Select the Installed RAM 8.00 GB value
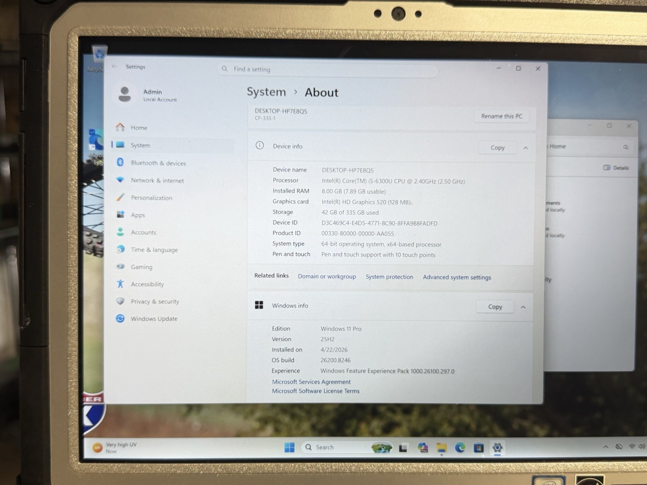Image resolution: width=647 pixels, height=485 pixels. 353,192
